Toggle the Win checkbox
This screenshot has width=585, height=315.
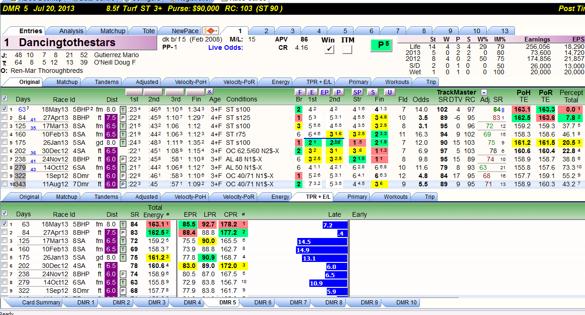point(329,49)
